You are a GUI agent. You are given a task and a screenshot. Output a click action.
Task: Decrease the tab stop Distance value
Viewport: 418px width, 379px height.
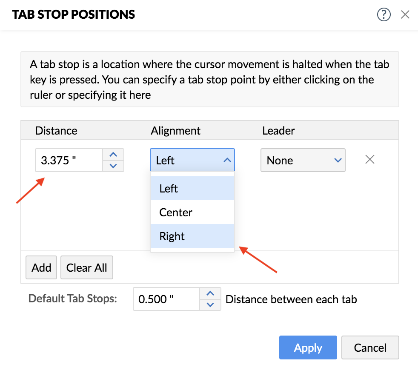point(113,166)
